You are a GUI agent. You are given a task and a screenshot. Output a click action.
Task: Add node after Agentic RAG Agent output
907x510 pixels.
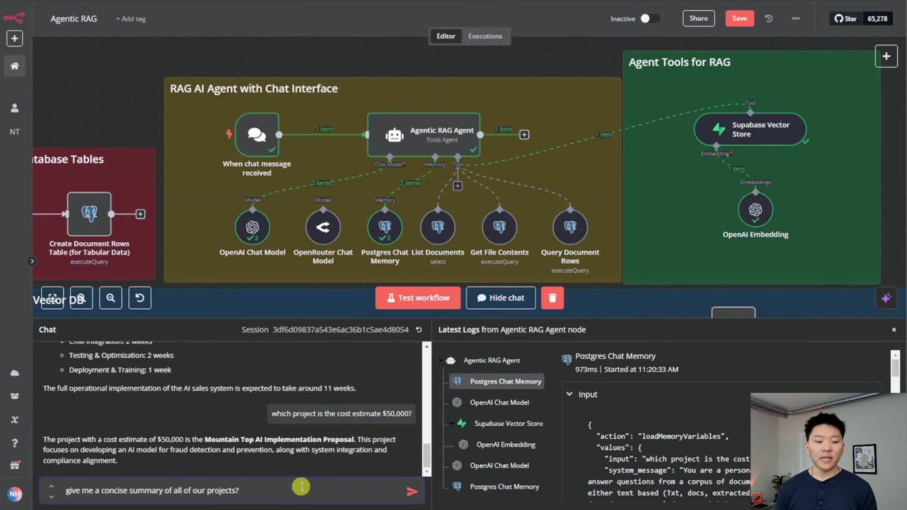(524, 135)
